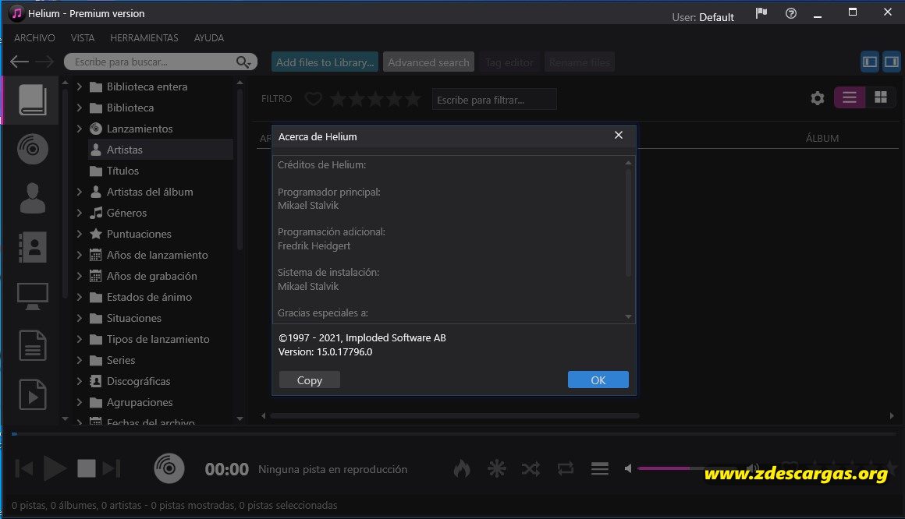Click the ÁLBUM column header
The image size is (905, 519).
pos(822,139)
